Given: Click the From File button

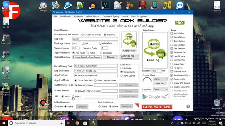Looking at the screenshot, I should pos(160,83).
